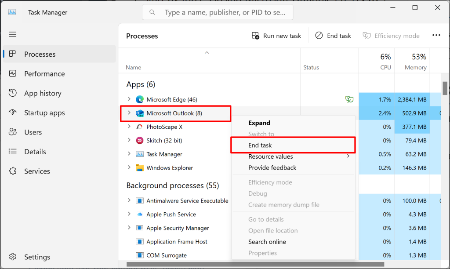This screenshot has width=450, height=269.
Task: Click the vertical scrollbar in process list
Action: click(445, 88)
